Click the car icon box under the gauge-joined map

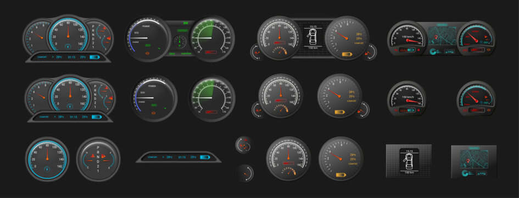(449, 52)
